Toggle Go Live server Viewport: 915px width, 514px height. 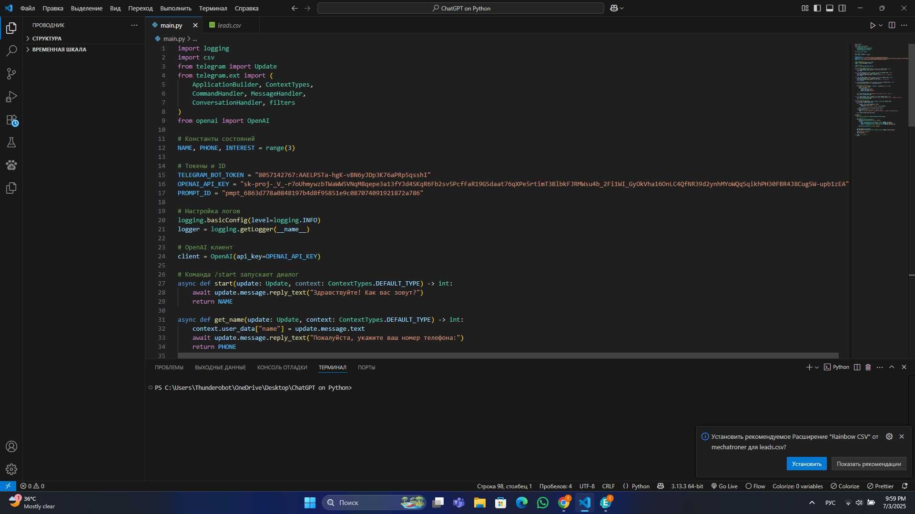724,486
